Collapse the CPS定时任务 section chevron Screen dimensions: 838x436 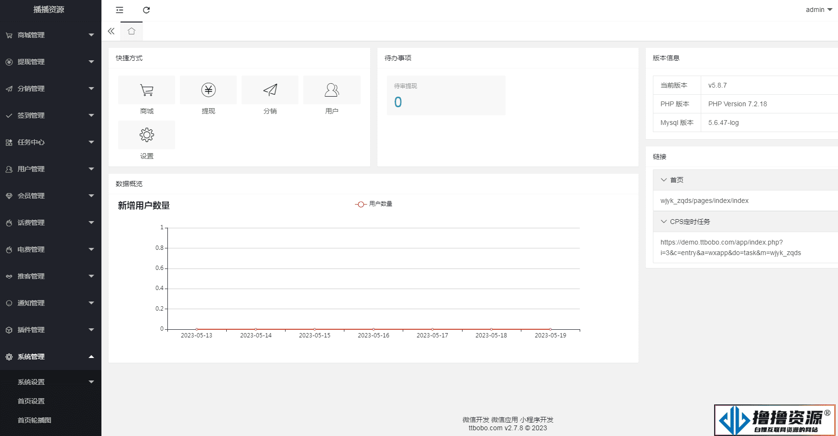[x=663, y=222]
